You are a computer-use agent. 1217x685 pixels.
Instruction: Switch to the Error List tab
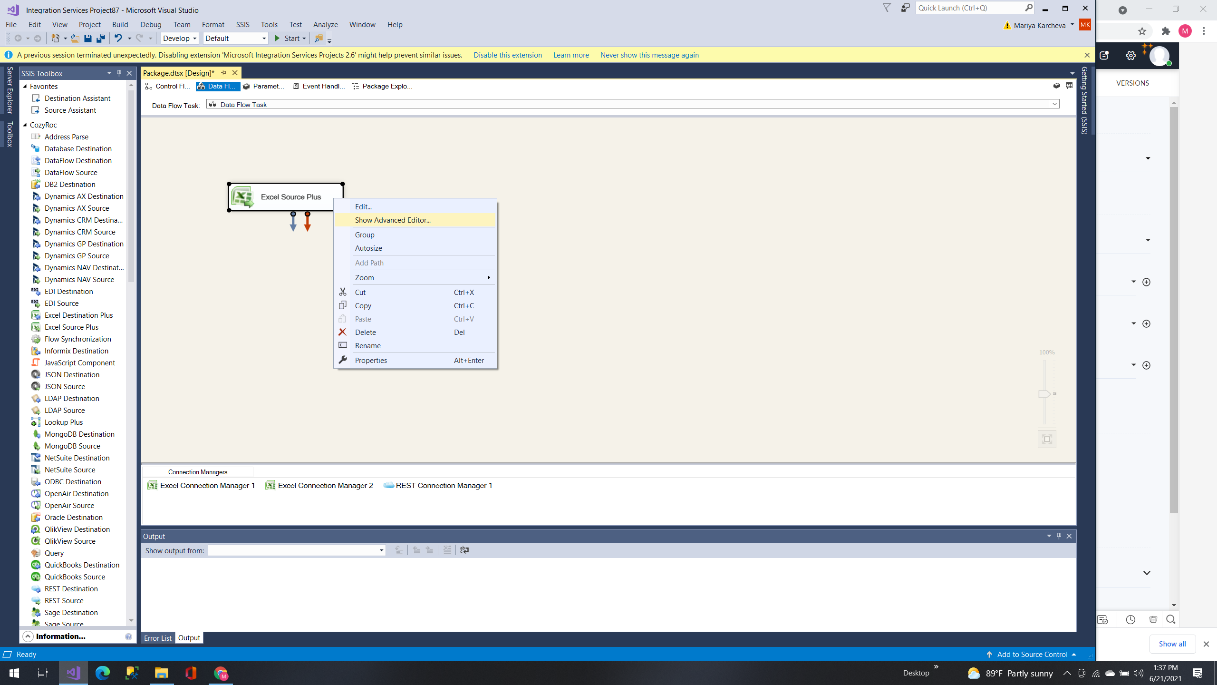pos(158,638)
